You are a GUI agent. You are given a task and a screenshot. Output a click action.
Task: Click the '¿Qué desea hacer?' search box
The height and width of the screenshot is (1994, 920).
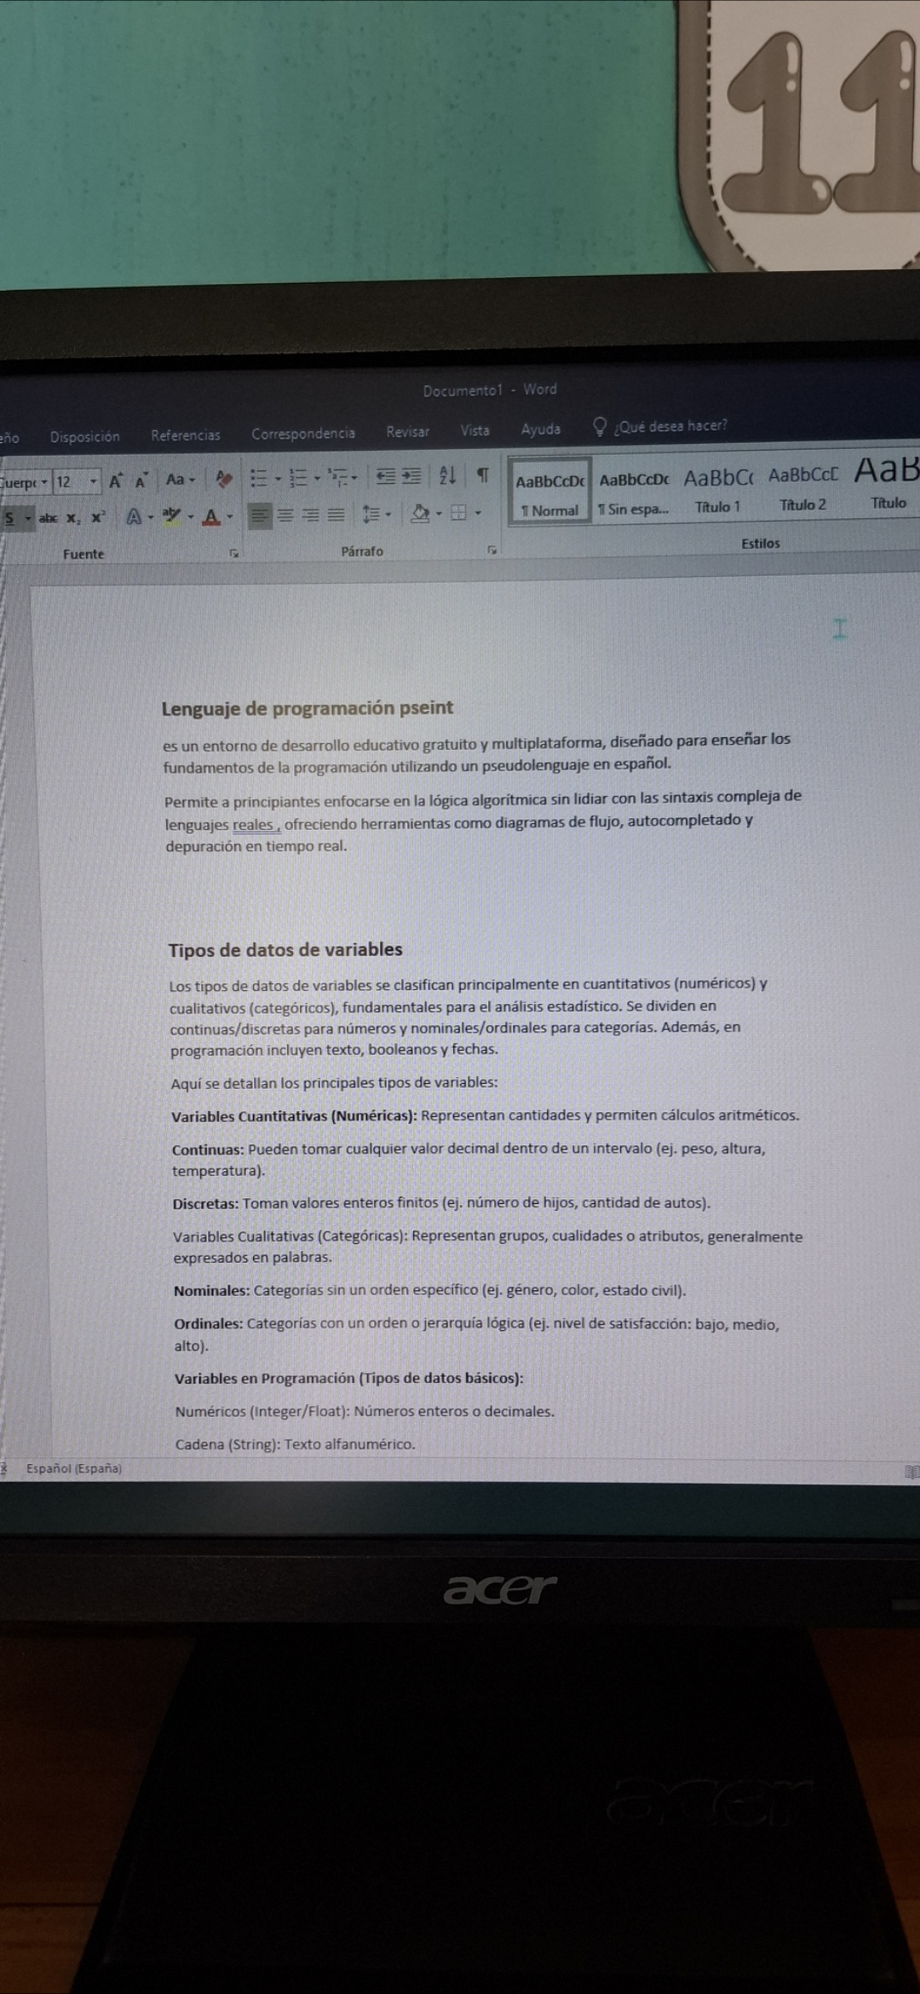(x=670, y=426)
